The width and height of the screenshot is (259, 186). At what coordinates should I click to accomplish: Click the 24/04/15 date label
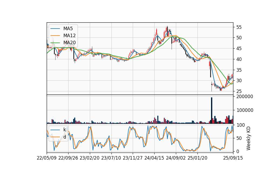pos(154,158)
